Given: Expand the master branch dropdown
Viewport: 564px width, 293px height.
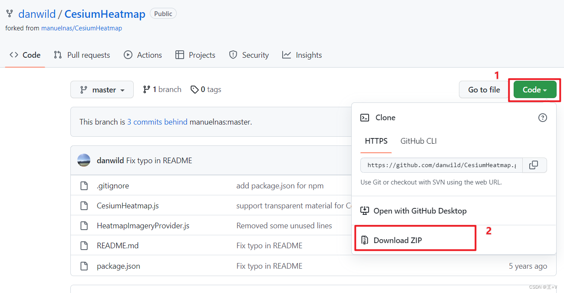Looking at the screenshot, I should coord(102,90).
